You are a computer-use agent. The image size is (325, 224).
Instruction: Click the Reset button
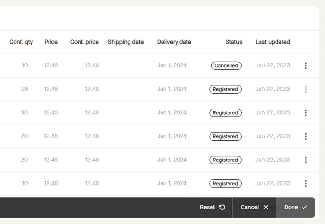(x=212, y=207)
